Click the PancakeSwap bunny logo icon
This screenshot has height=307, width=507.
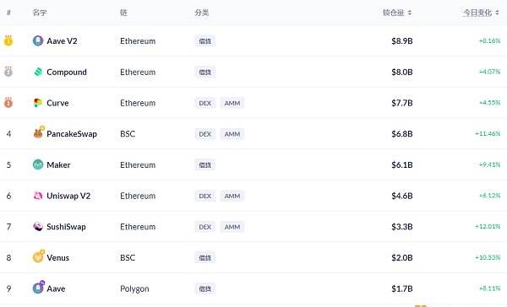point(39,132)
